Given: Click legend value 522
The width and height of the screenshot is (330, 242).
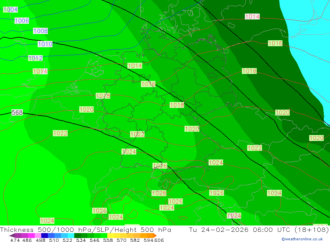Looking at the screenshot, I should 67,240.
